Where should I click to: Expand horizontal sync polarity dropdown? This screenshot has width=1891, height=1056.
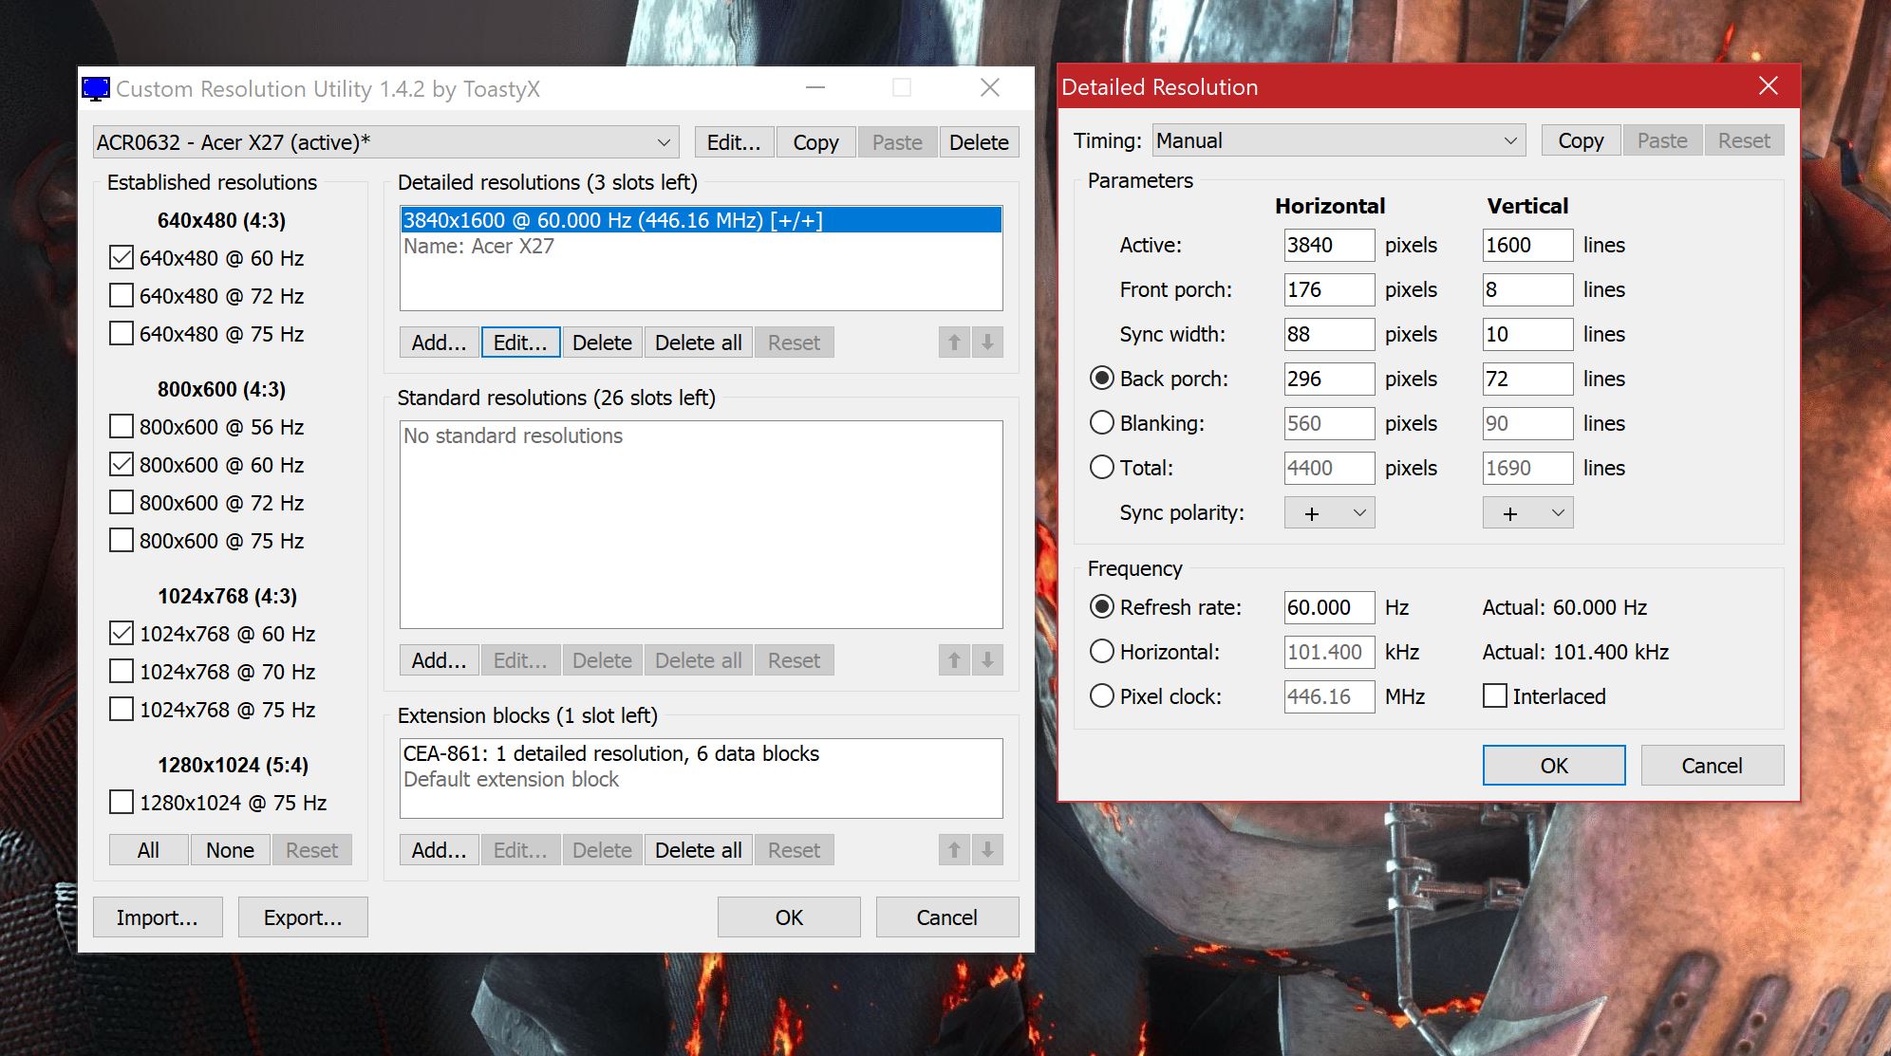1329,513
